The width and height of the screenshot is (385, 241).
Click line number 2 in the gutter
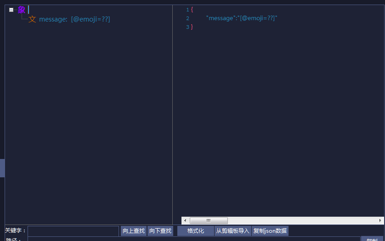tap(187, 18)
